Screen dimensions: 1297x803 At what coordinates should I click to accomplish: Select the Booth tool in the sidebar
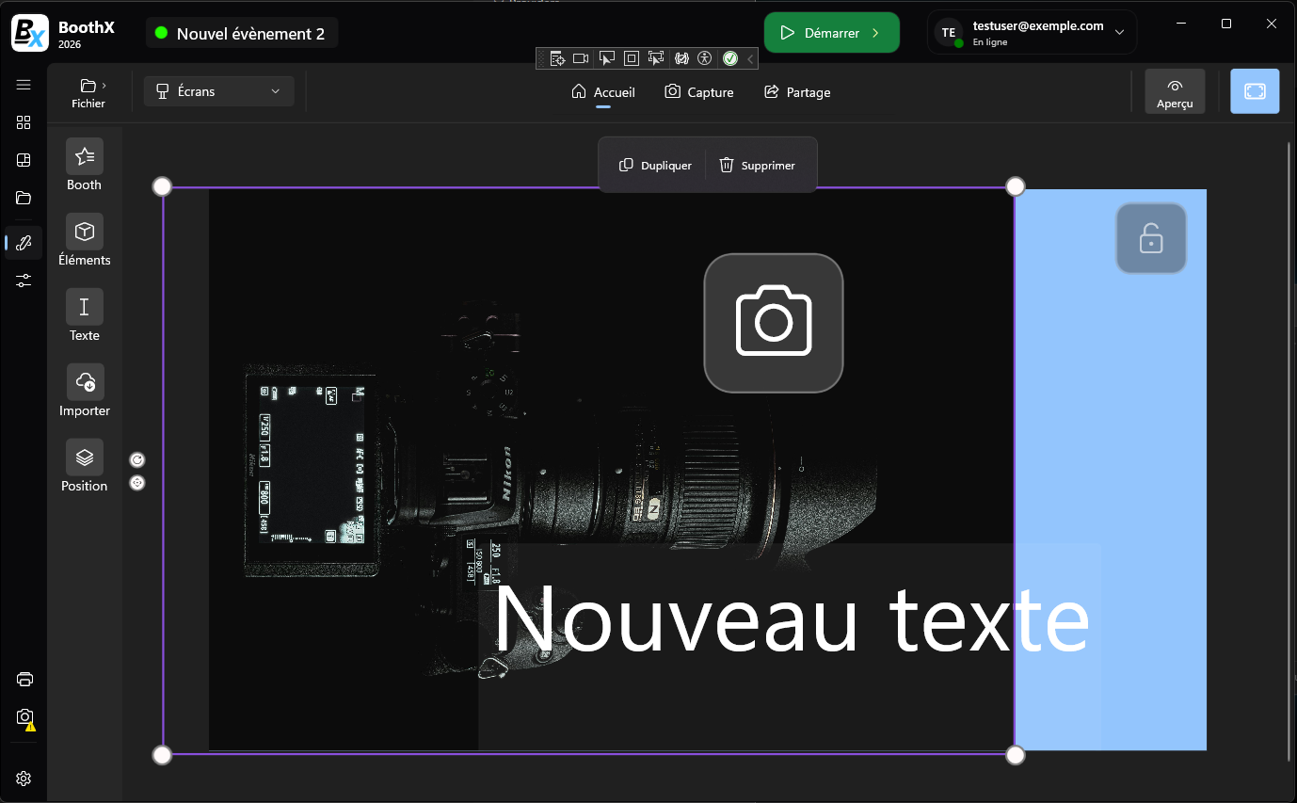(84, 165)
